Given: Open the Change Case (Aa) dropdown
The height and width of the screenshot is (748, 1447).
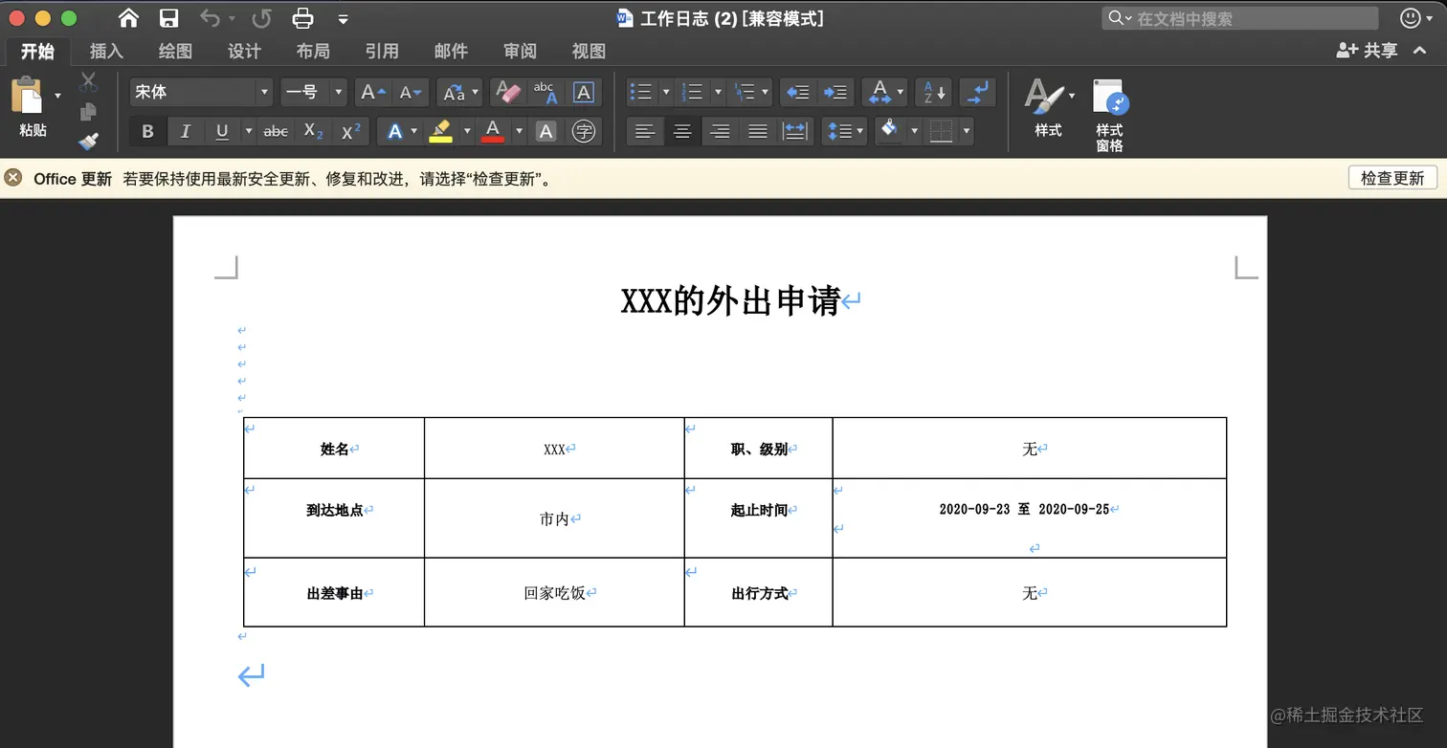Looking at the screenshot, I should pos(458,92).
